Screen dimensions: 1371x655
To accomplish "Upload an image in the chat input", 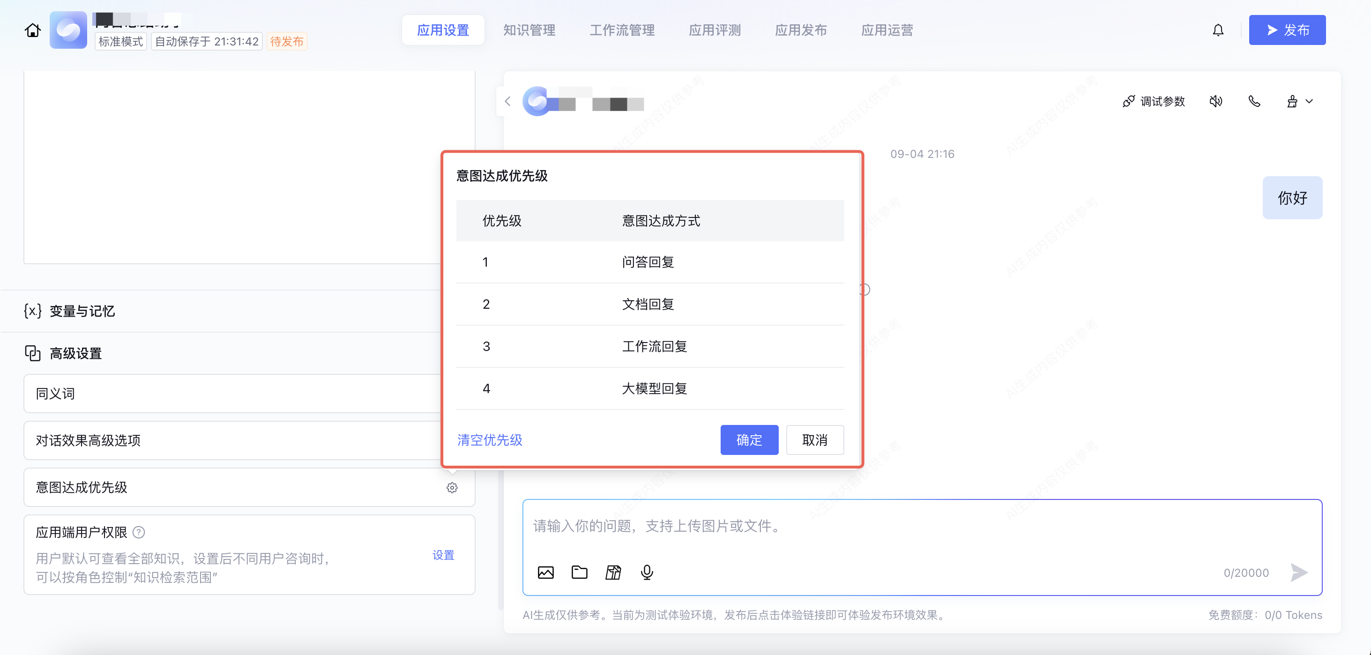I will pyautogui.click(x=545, y=573).
